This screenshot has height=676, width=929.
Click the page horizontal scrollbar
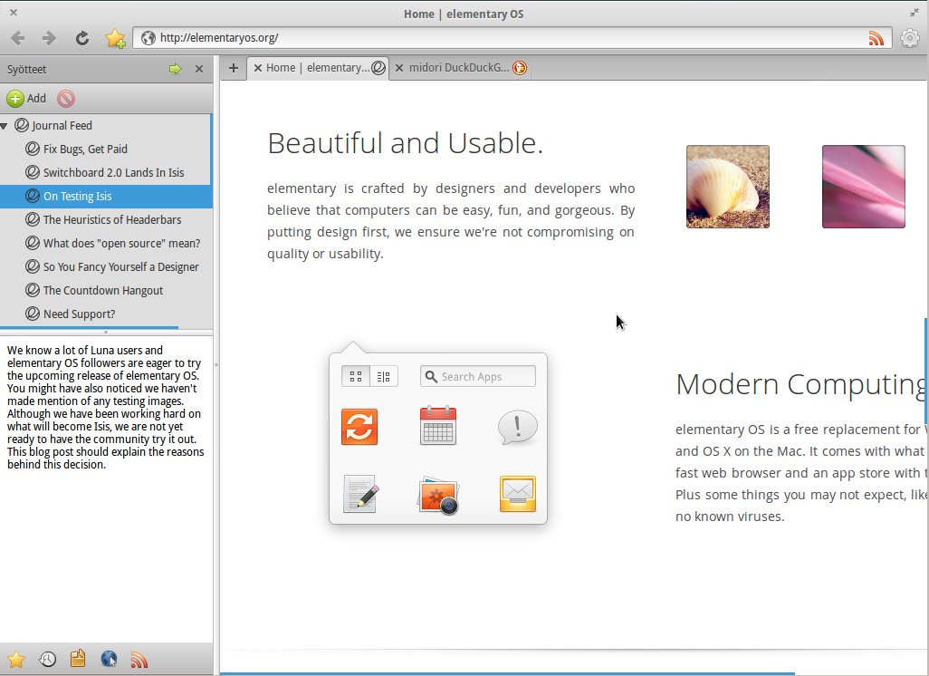(x=507, y=673)
